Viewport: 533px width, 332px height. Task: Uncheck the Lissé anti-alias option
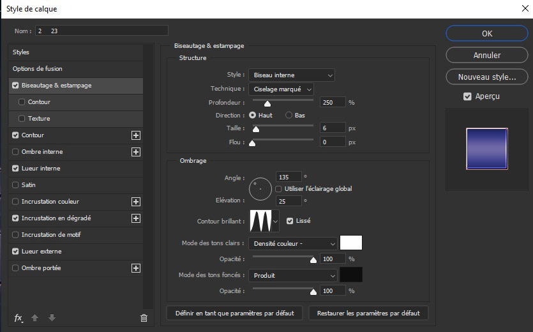(x=290, y=221)
